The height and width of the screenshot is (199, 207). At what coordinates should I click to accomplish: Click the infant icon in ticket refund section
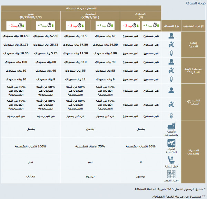coord(171,79)
